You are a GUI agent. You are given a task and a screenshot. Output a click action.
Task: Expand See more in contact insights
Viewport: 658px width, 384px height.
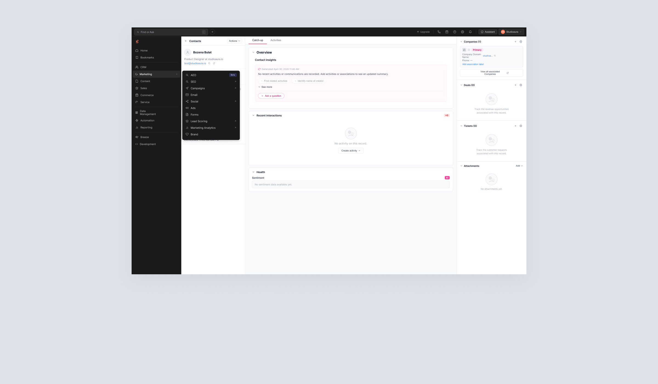[265, 87]
